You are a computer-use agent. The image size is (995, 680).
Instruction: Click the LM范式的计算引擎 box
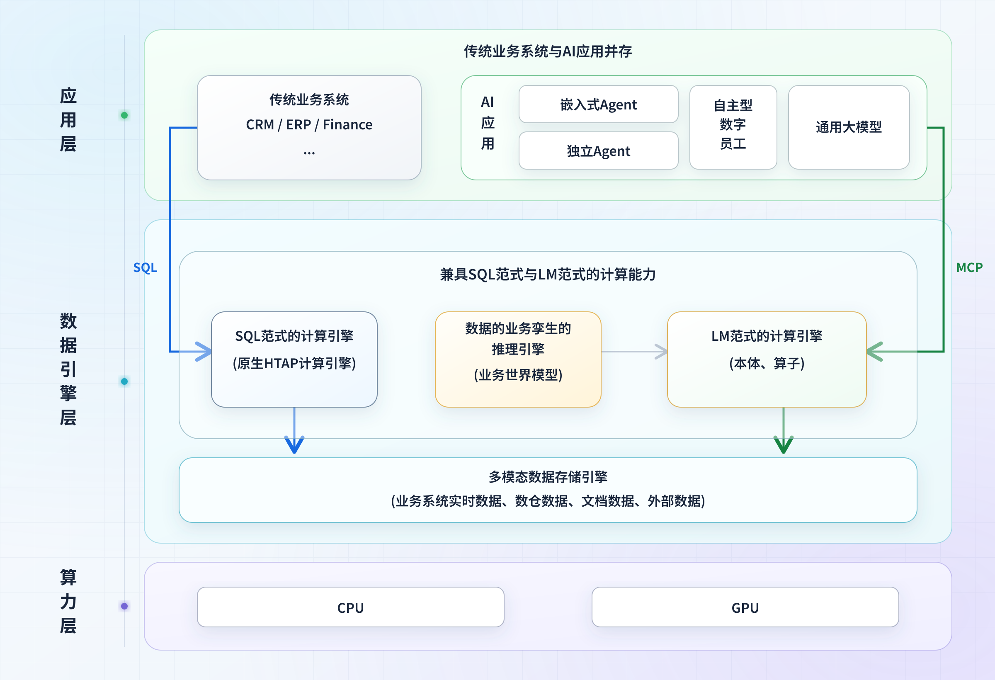tap(767, 359)
